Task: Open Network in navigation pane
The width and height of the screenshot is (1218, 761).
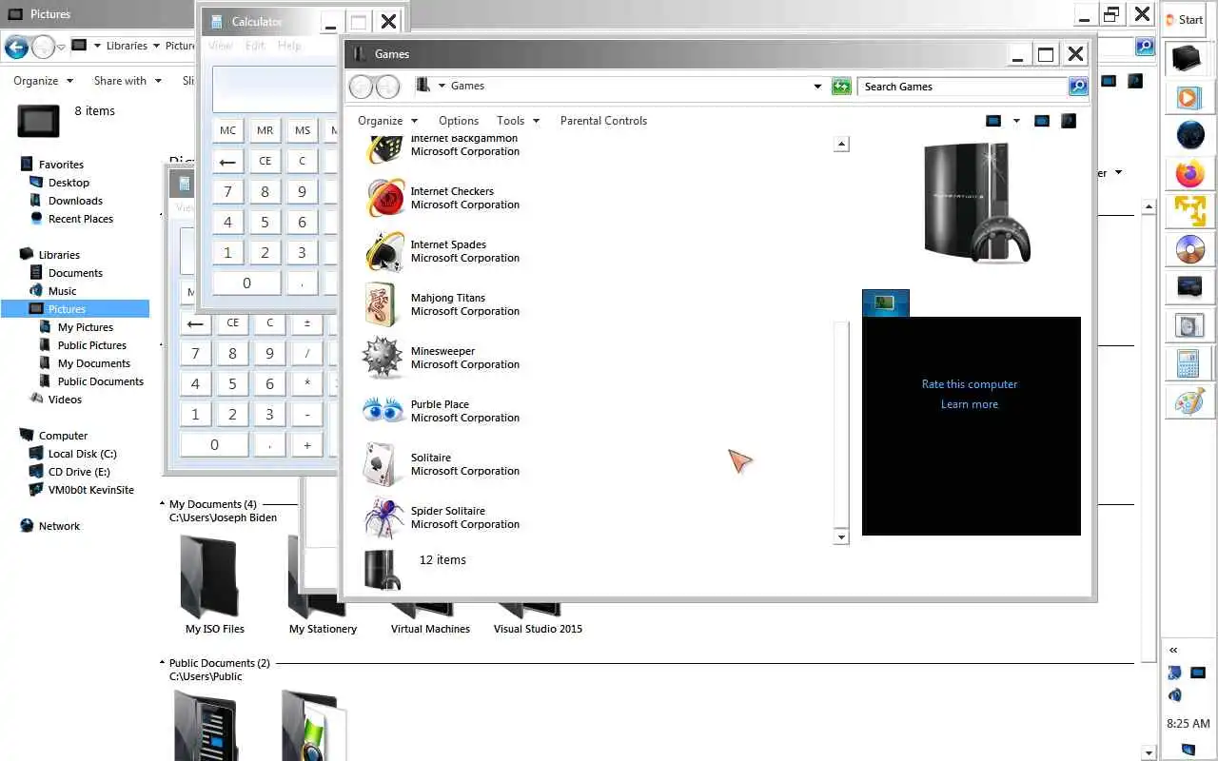Action: [59, 526]
